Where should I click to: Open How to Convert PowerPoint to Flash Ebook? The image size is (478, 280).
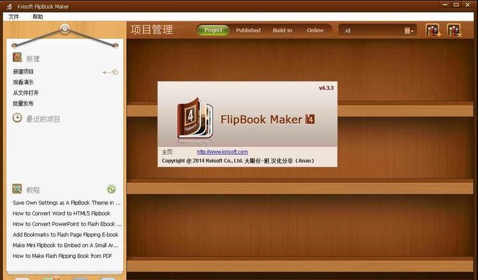pyautogui.click(x=67, y=224)
